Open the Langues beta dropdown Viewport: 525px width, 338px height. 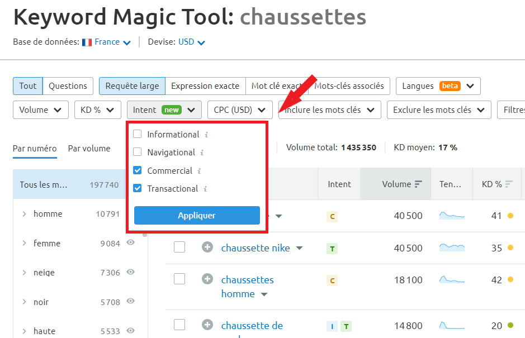pyautogui.click(x=438, y=86)
